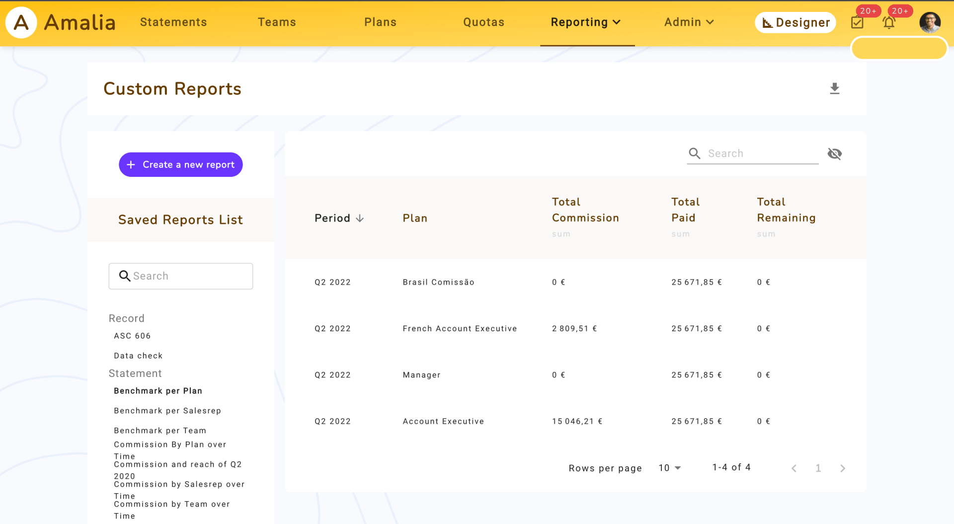Toggle hidden columns visibility eye icon
The width and height of the screenshot is (954, 524).
(835, 153)
